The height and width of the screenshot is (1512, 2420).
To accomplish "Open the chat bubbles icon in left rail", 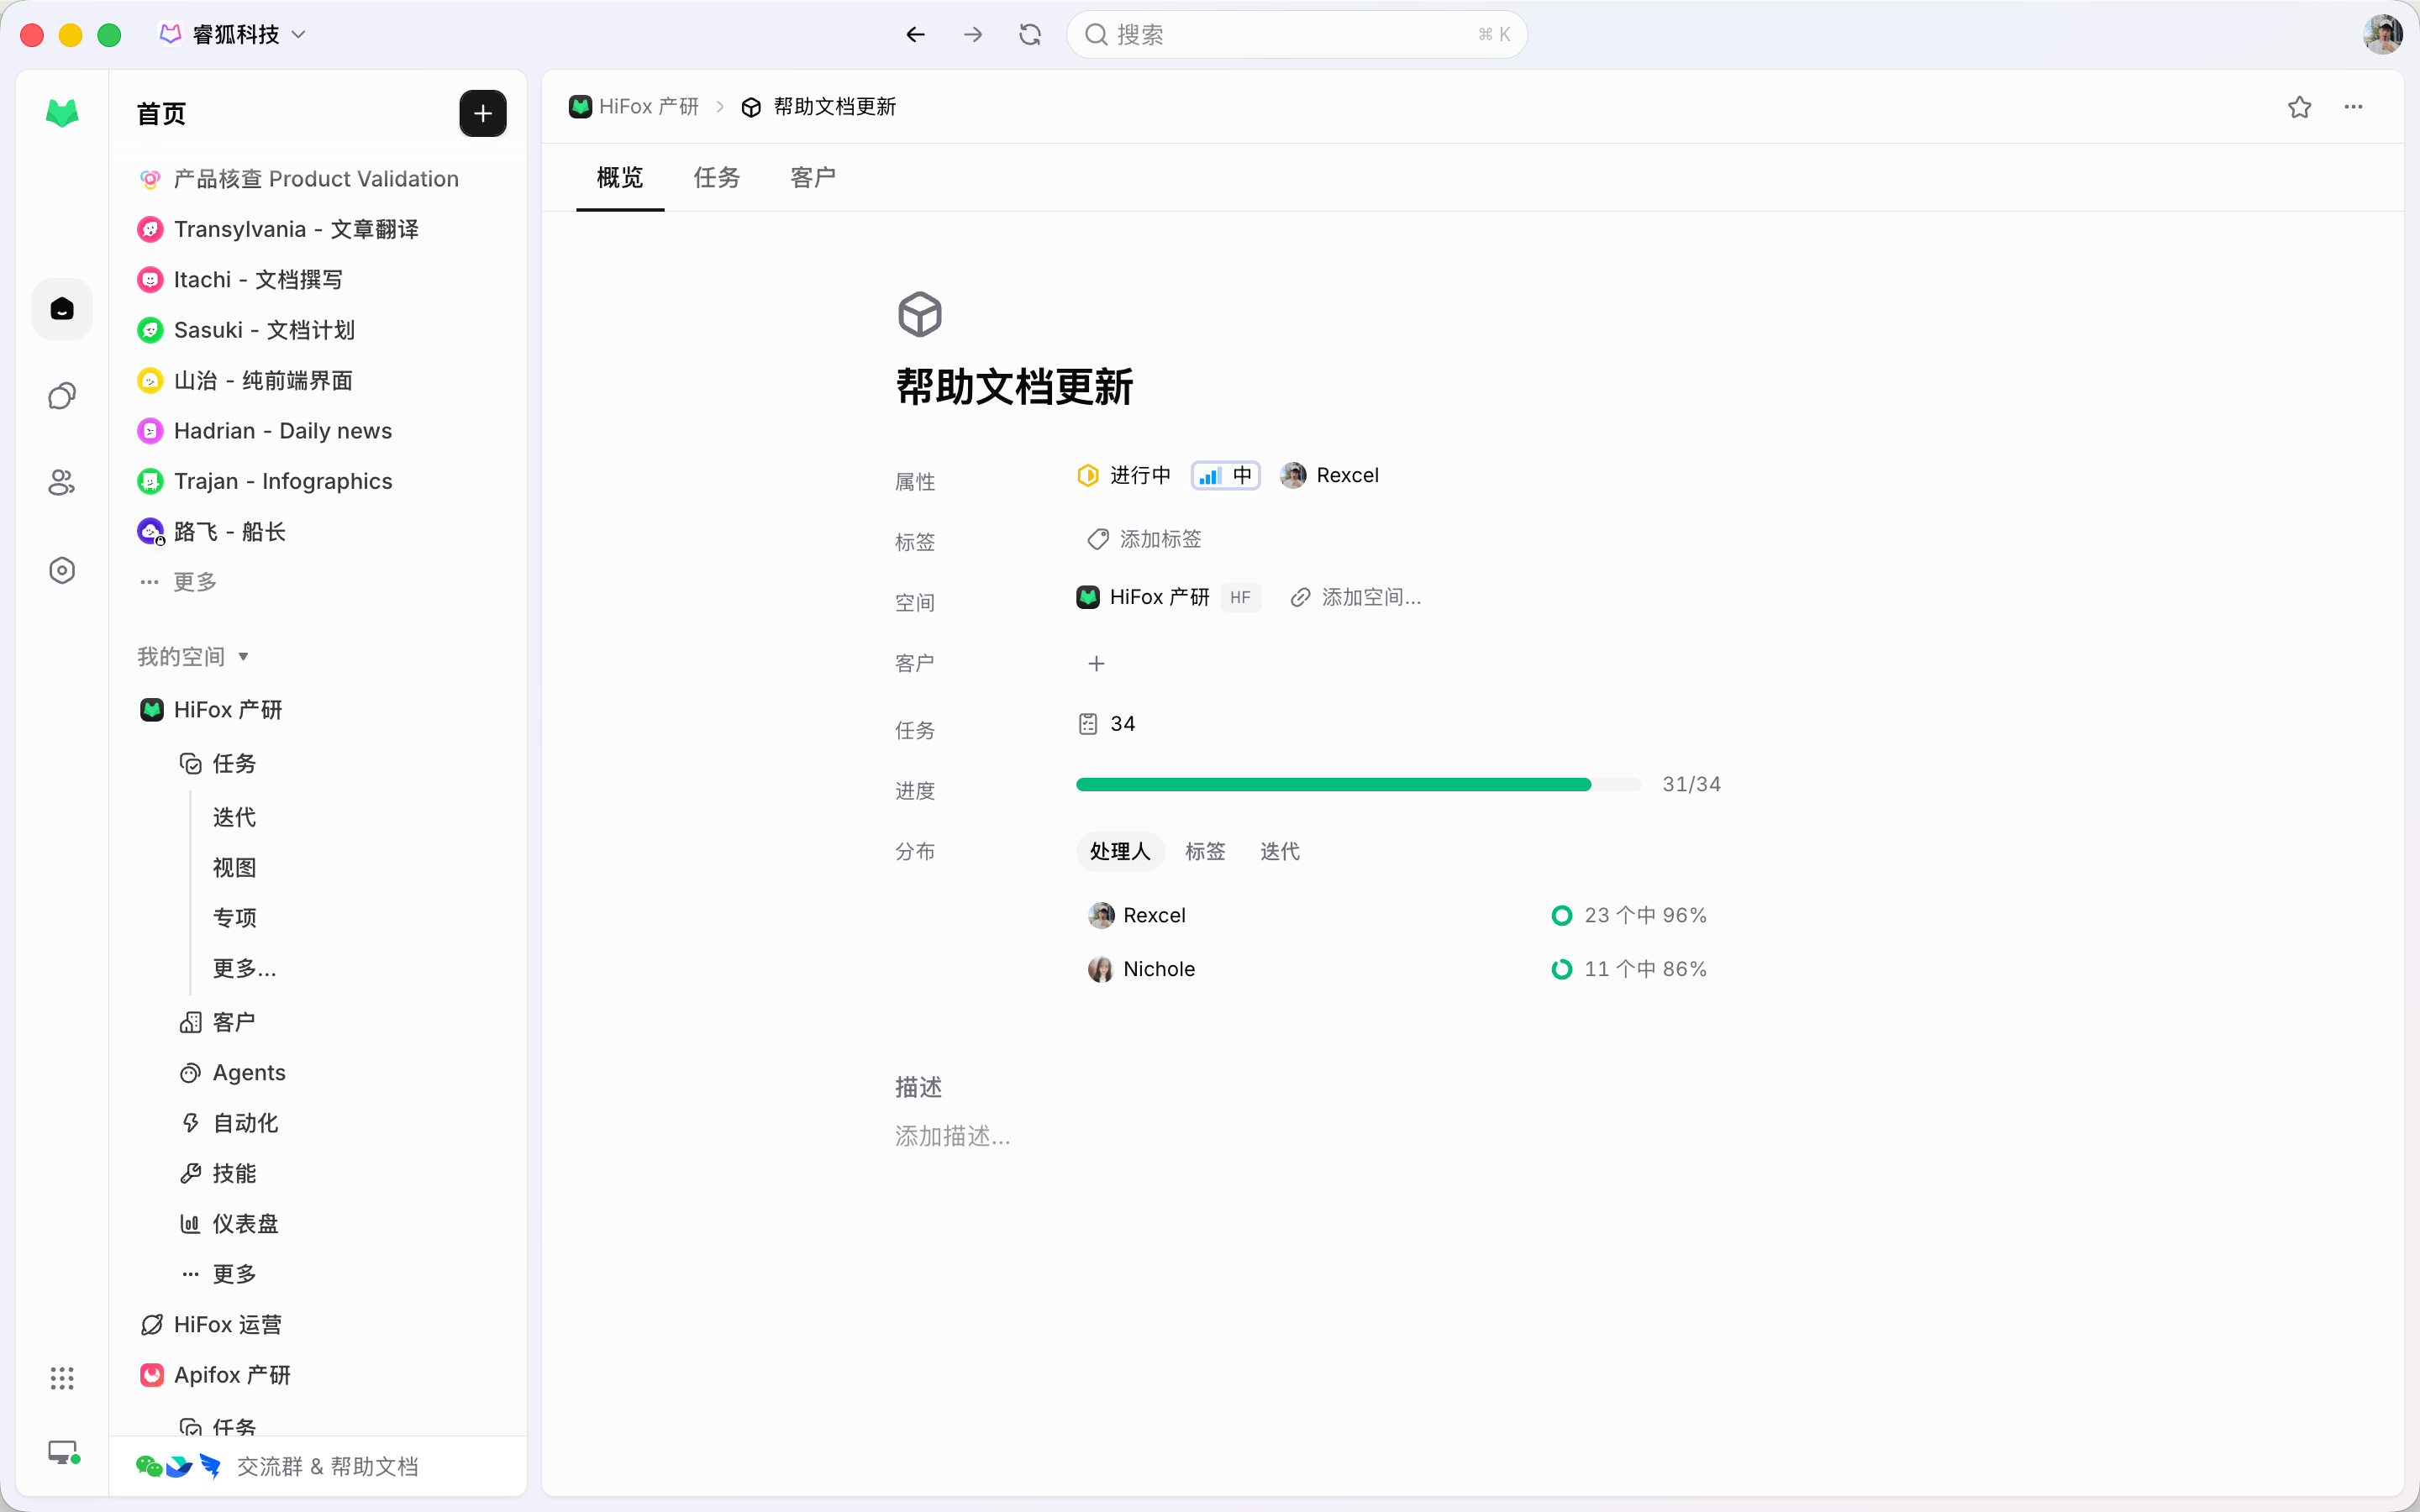I will tap(62, 396).
